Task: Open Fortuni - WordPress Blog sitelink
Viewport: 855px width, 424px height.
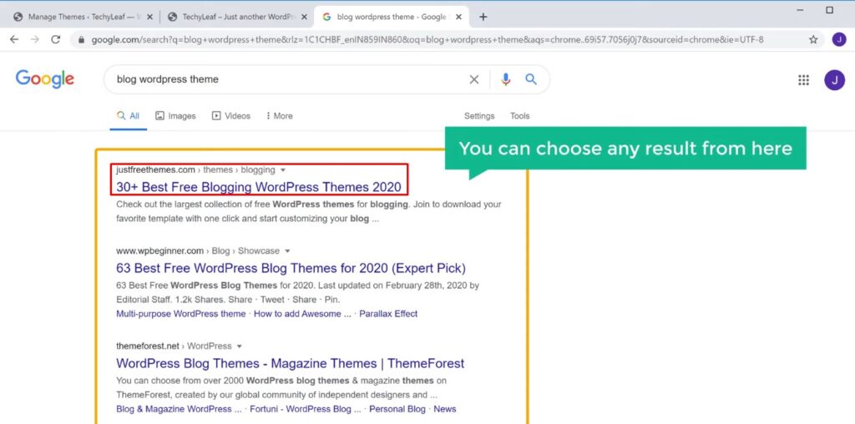Action: pyautogui.click(x=306, y=409)
